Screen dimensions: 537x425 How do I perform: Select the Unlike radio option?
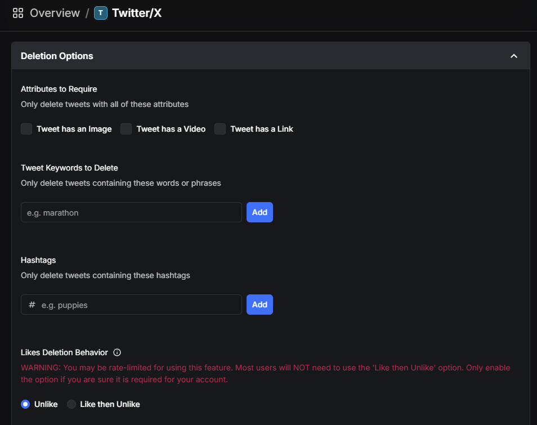tap(25, 404)
